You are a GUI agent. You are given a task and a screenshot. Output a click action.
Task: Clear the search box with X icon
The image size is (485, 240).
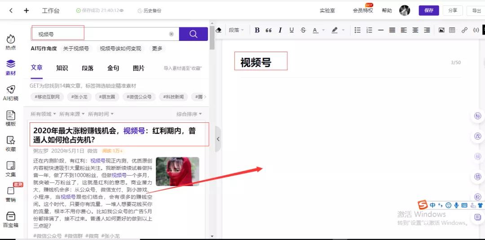(172, 34)
